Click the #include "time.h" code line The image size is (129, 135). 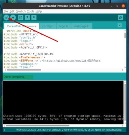coord(18,67)
